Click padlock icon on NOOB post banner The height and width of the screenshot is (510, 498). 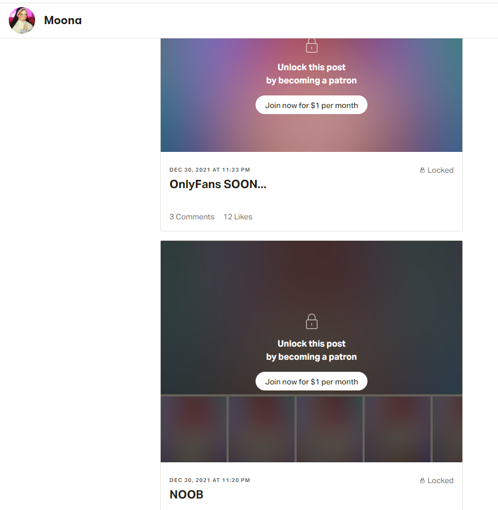pyautogui.click(x=312, y=321)
